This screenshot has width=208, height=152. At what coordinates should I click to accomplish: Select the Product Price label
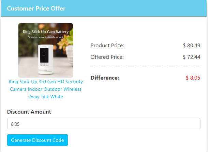107,46
